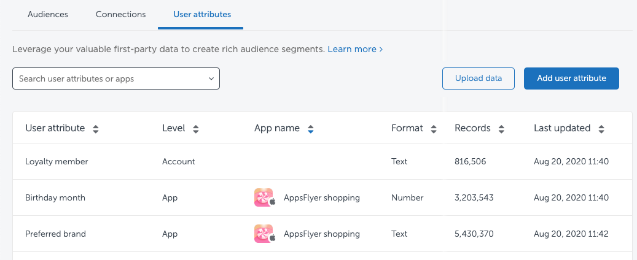The image size is (637, 260).
Task: Sort table by Format column icon
Action: click(x=434, y=129)
